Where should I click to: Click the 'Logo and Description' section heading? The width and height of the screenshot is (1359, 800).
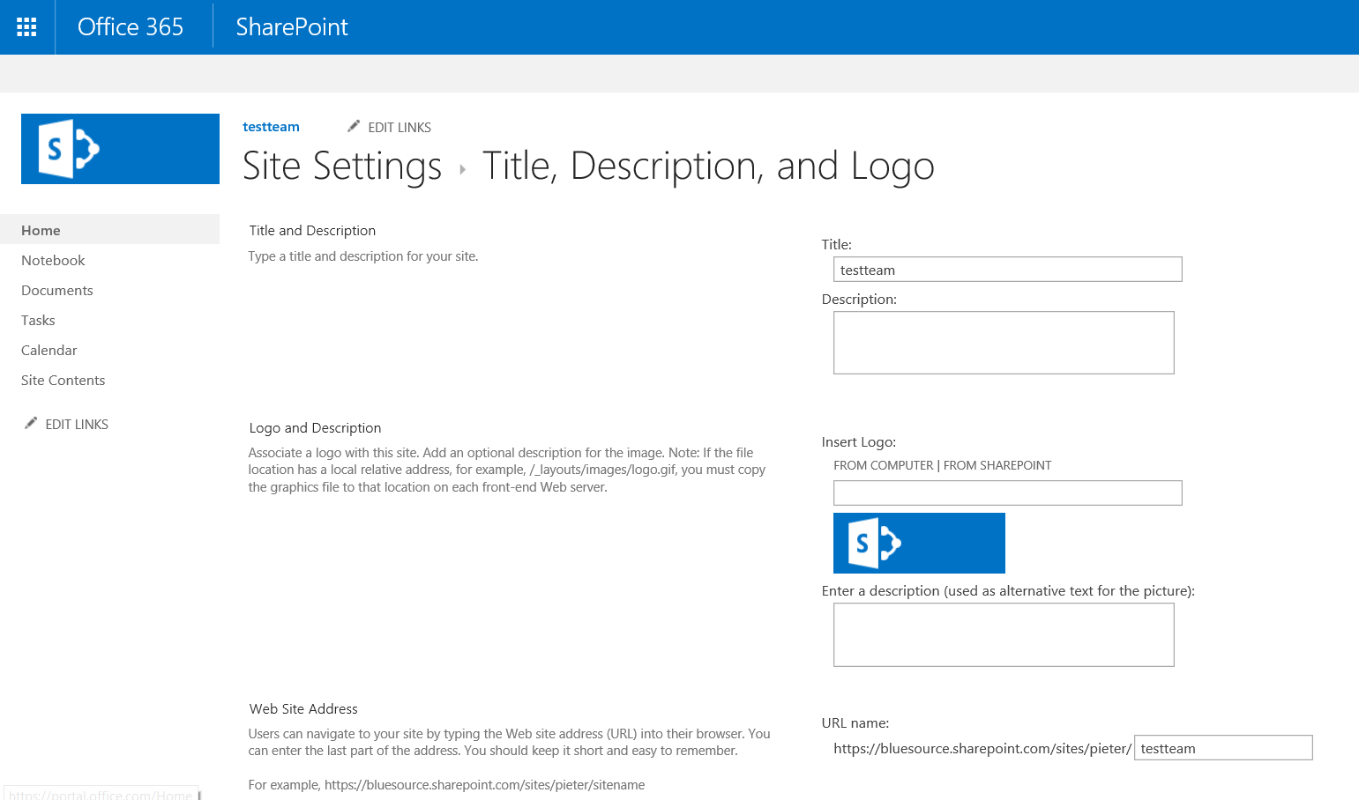pos(315,428)
